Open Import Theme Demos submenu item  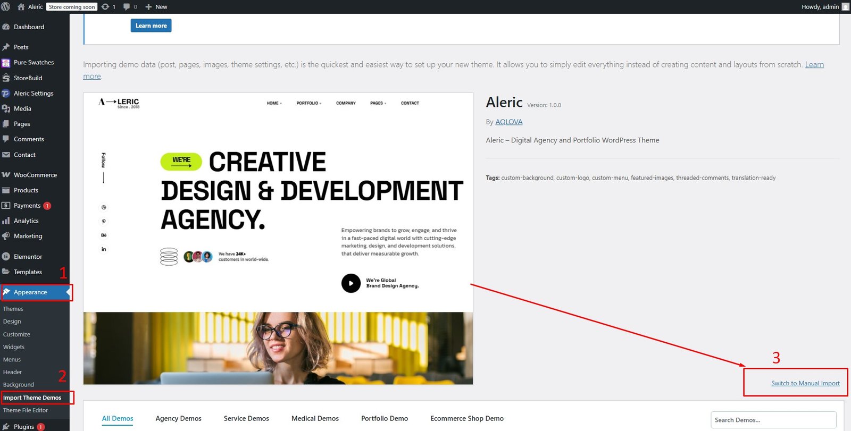[32, 398]
